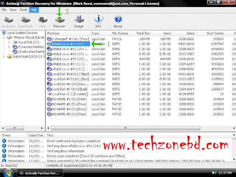
Task: Select Local Disk #7 (10:) [Bad] row
Action: (x=141, y=89)
